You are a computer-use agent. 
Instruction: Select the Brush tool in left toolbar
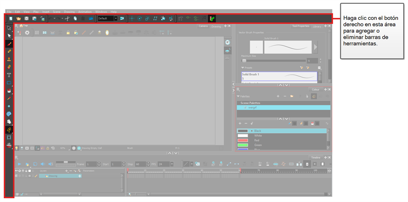tap(9, 44)
